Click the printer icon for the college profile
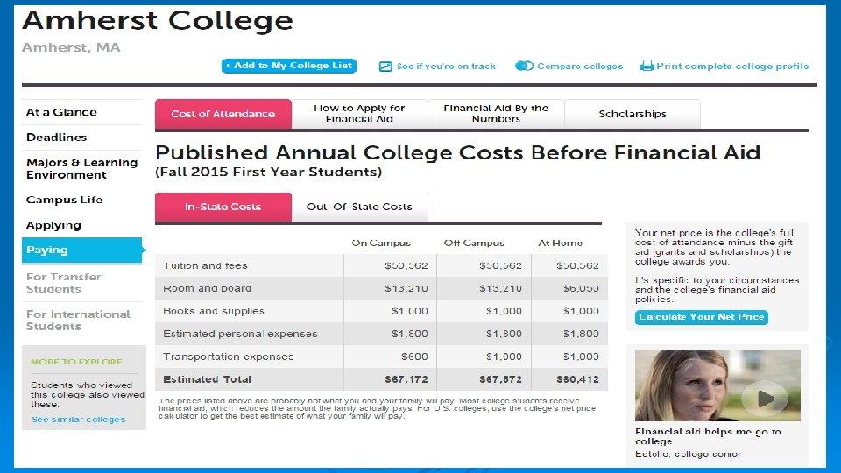The height and width of the screenshot is (473, 841). [647, 66]
